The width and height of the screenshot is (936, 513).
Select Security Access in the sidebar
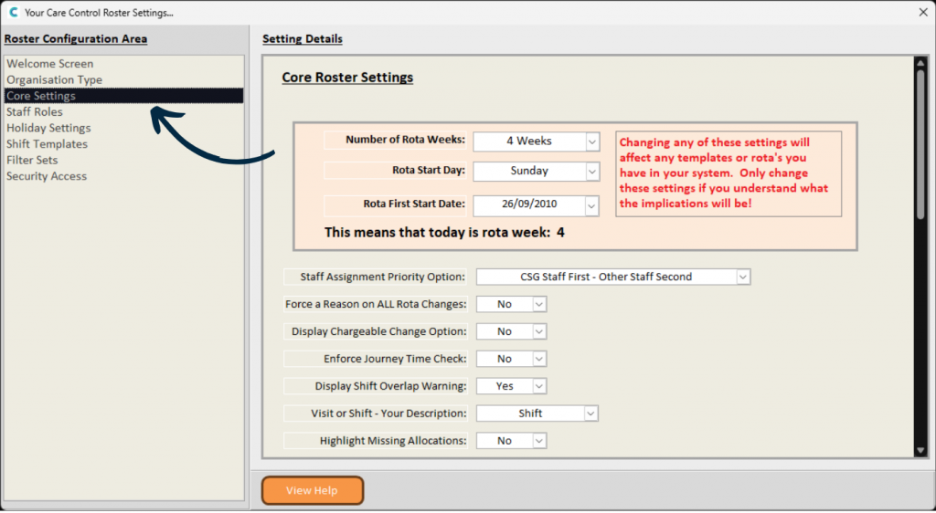coord(47,176)
